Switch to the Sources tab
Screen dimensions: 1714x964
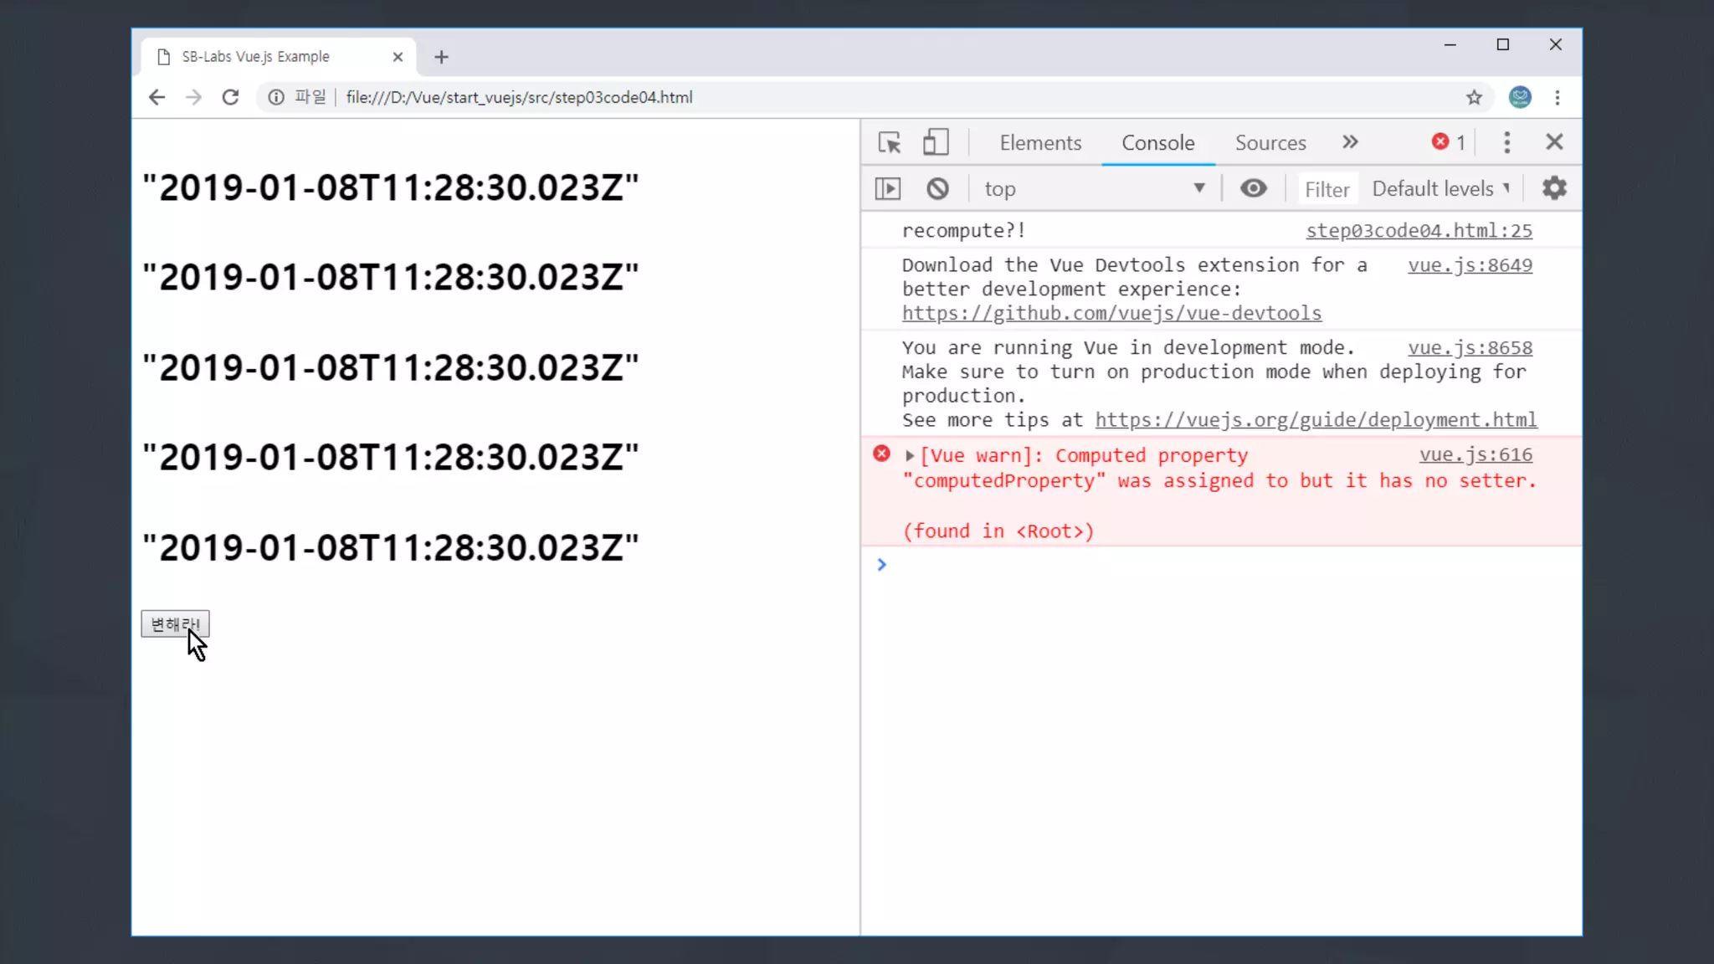tap(1270, 143)
